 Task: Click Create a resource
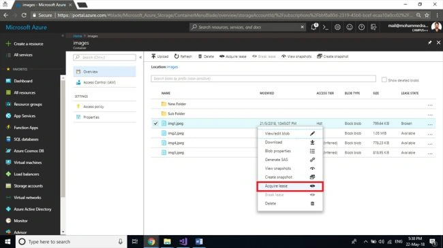(28, 43)
